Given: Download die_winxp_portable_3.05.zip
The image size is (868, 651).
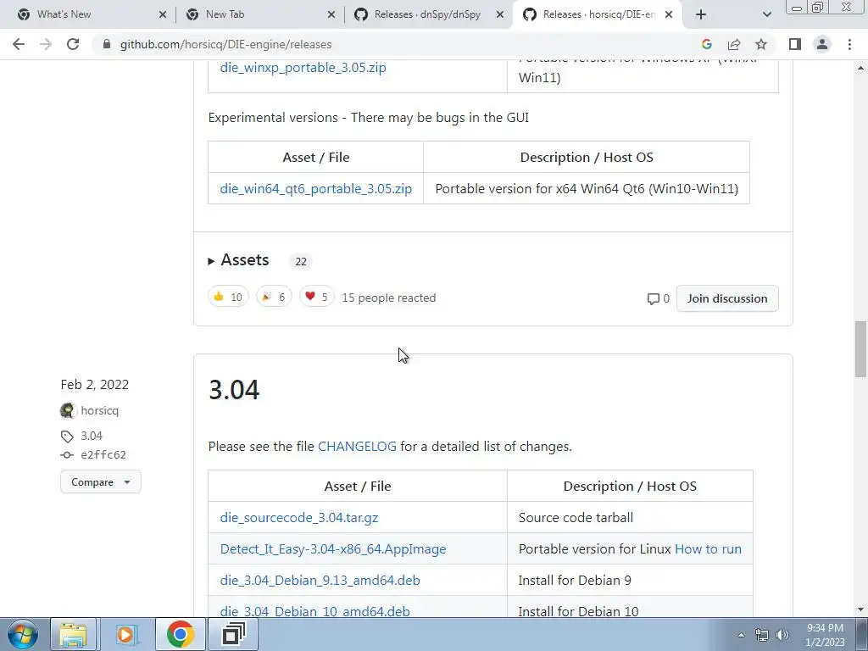Looking at the screenshot, I should point(303,68).
